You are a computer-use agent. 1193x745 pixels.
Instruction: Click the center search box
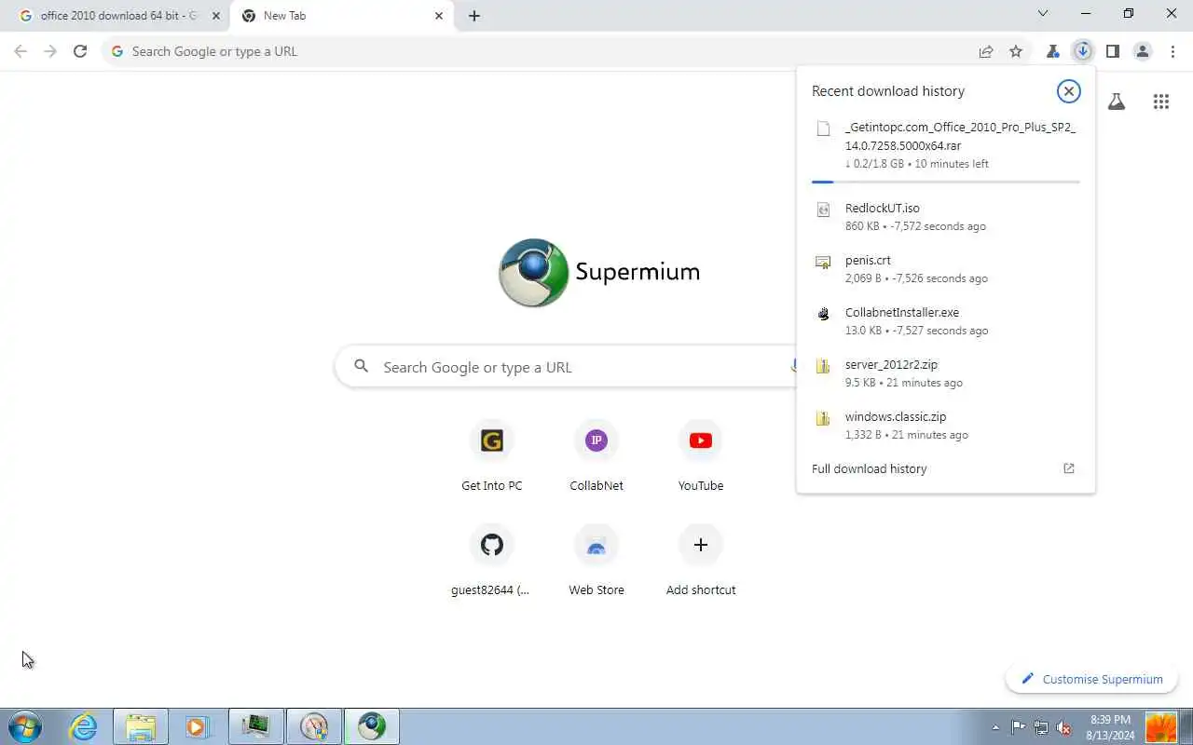(x=567, y=367)
